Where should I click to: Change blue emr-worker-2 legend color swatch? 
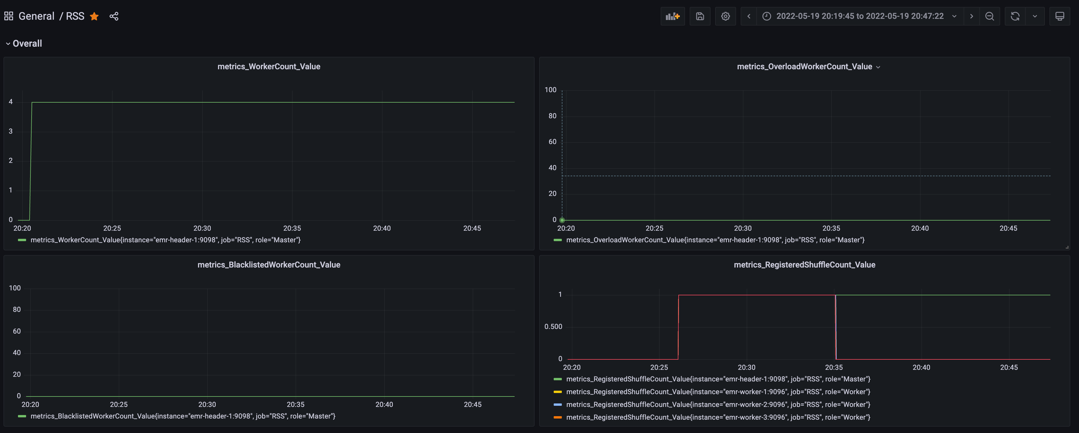(557, 405)
